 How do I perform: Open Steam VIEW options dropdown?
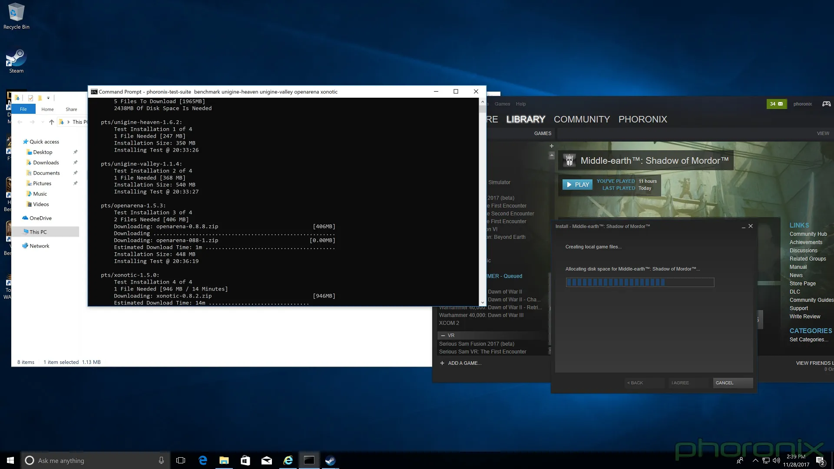coord(823,133)
